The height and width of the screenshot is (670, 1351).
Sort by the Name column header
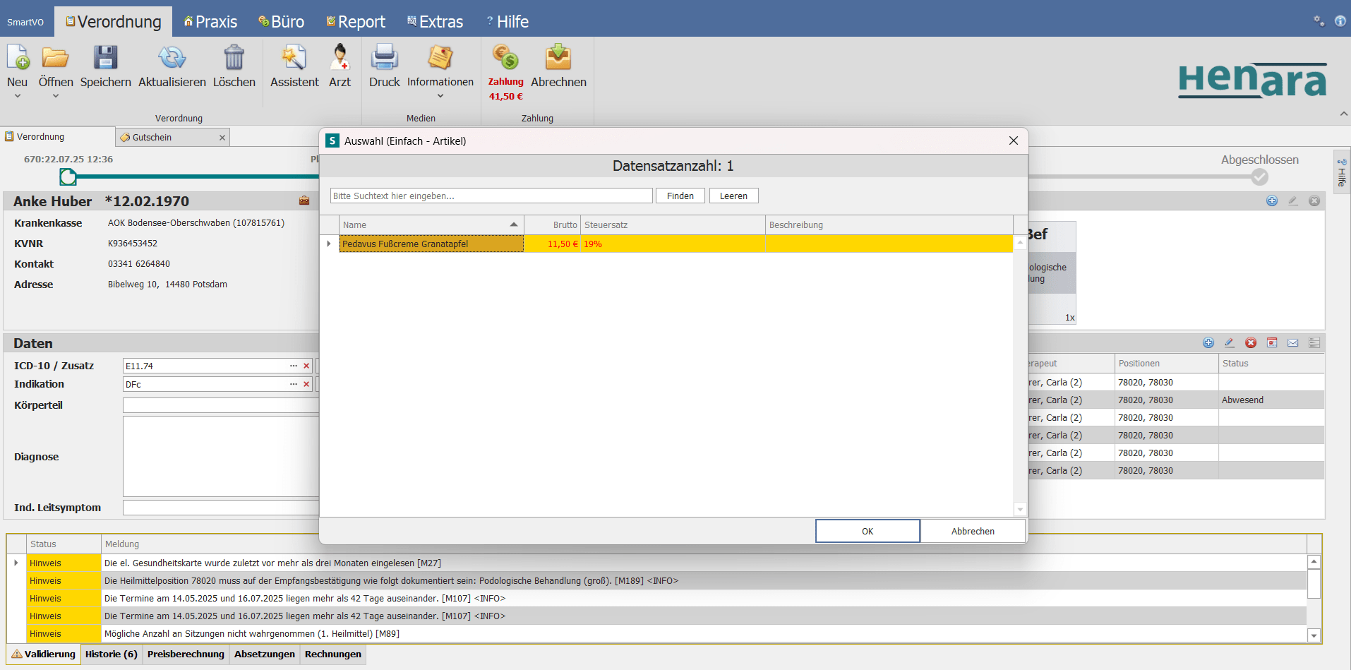pyautogui.click(x=431, y=225)
